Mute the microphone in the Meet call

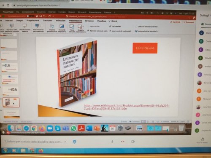[112, 142]
